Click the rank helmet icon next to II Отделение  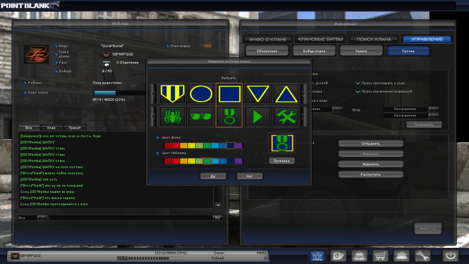click(x=107, y=63)
